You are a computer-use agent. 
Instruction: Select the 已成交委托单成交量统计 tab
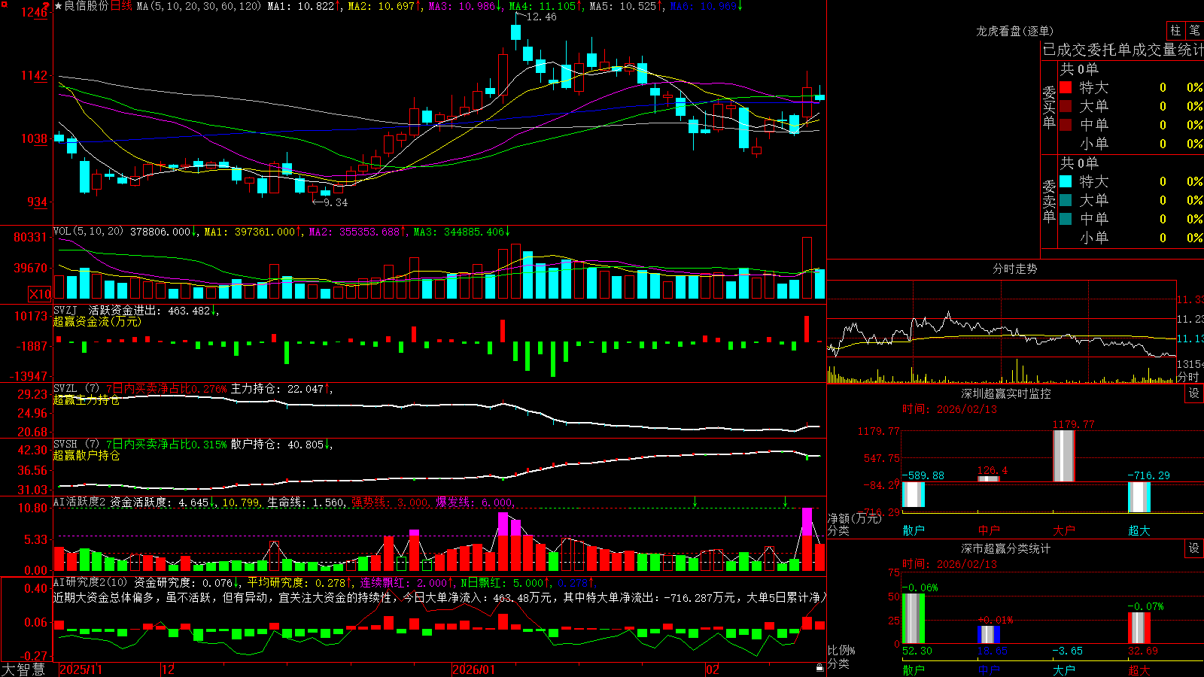coord(1123,50)
